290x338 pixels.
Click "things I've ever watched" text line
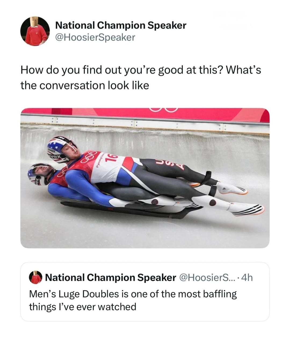[82, 307]
